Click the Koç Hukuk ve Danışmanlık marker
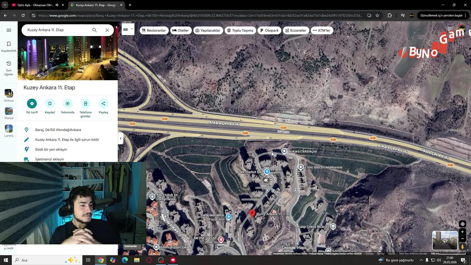This screenshot has width=471, height=265. (x=152, y=197)
